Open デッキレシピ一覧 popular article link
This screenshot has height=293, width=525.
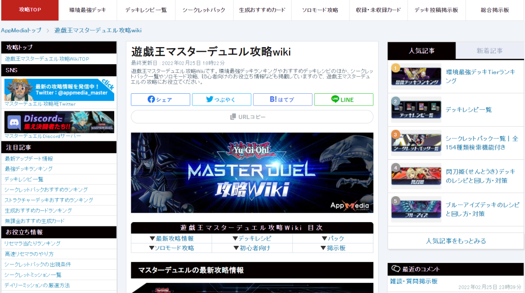click(469, 110)
